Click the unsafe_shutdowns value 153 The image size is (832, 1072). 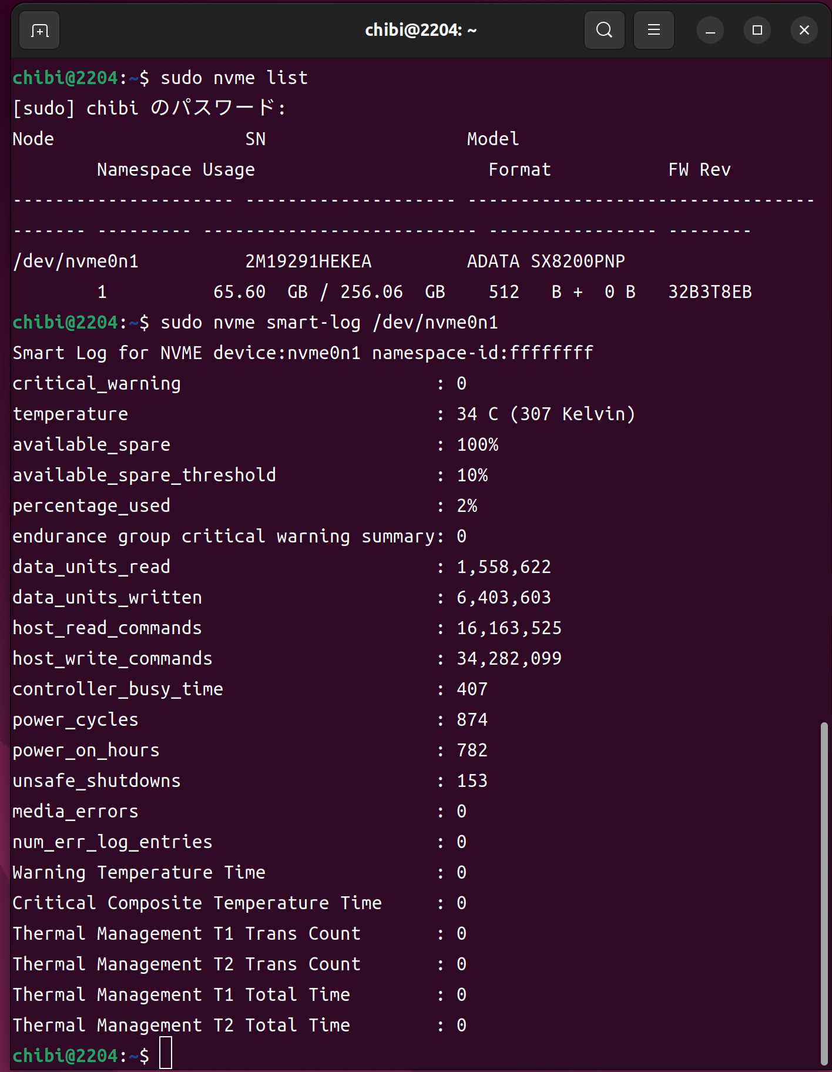[x=472, y=780]
